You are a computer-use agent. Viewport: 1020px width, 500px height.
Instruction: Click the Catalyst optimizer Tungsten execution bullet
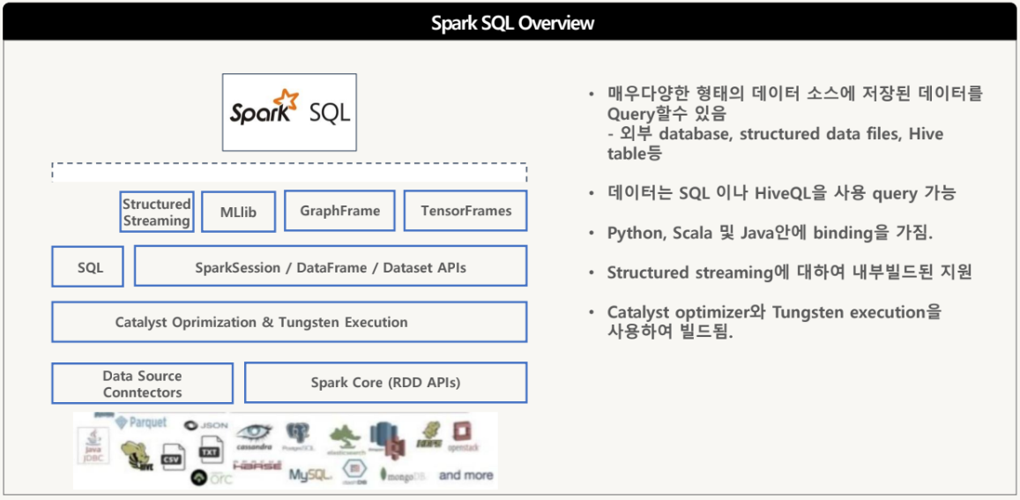click(x=774, y=322)
